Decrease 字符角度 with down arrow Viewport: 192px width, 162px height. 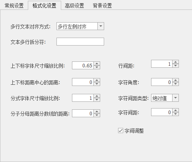coord(176,84)
